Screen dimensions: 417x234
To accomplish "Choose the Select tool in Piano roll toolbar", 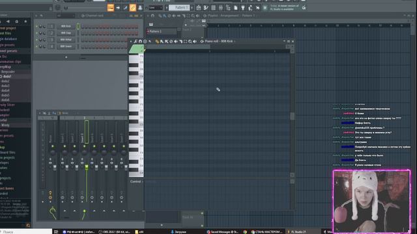I will pos(185,42).
